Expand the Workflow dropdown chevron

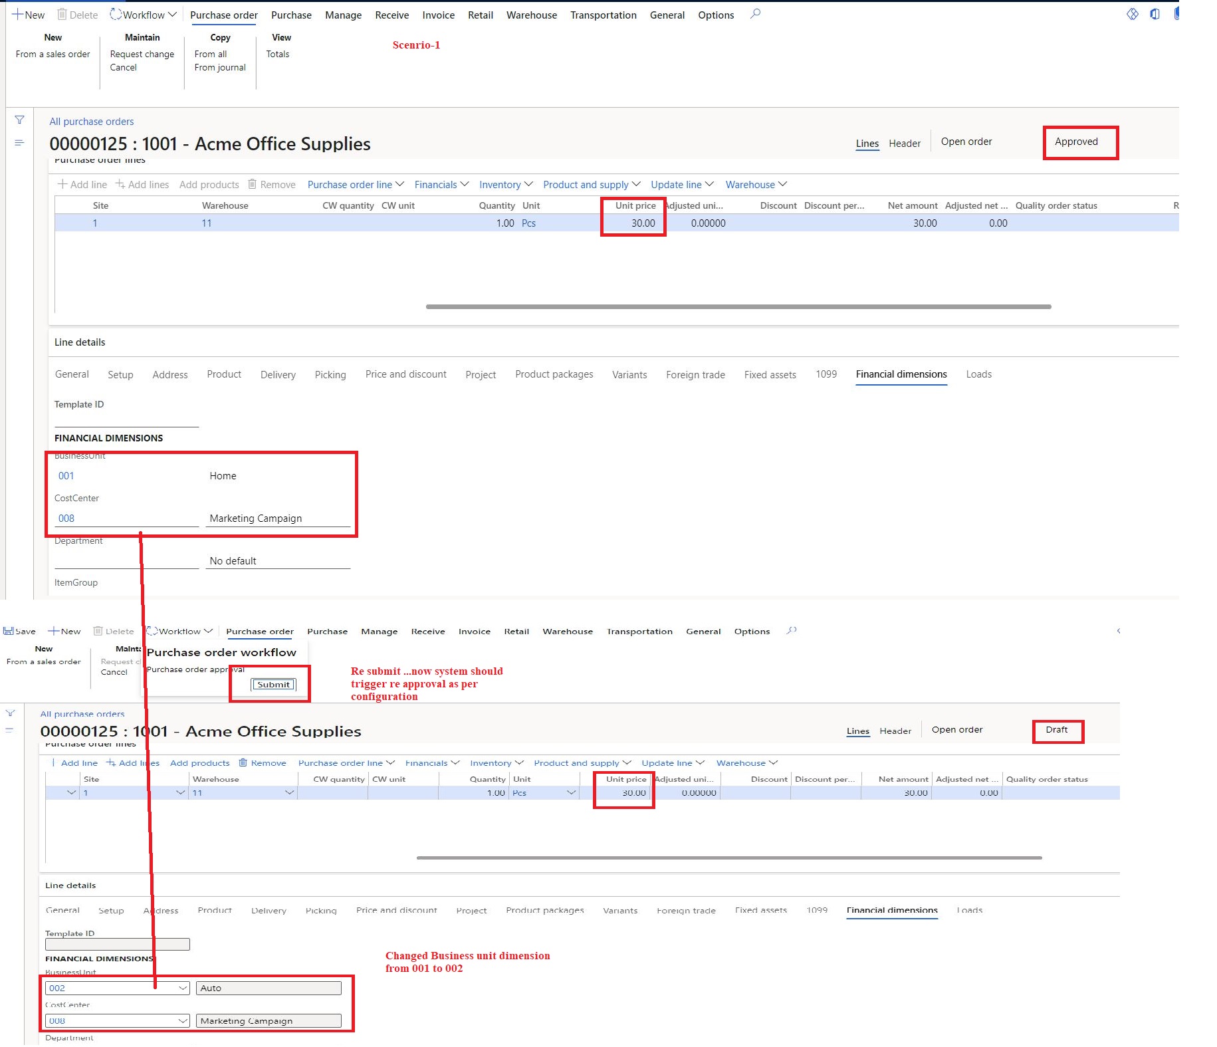click(x=171, y=14)
